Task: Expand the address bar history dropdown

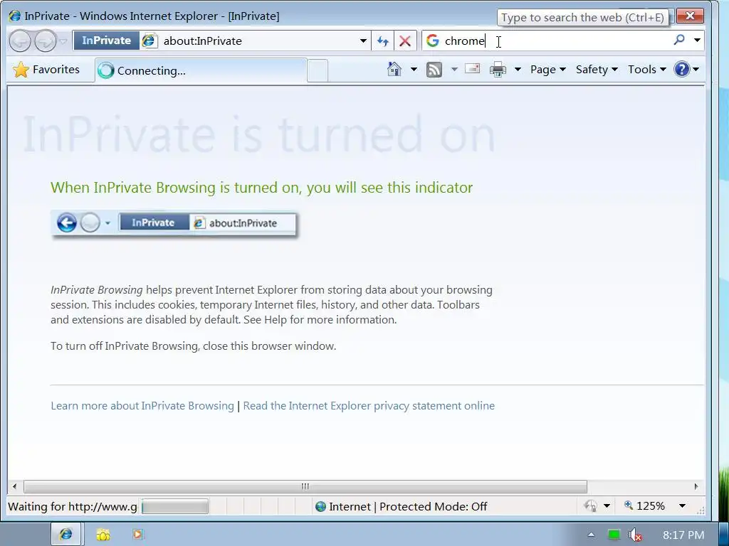Action: 363,41
